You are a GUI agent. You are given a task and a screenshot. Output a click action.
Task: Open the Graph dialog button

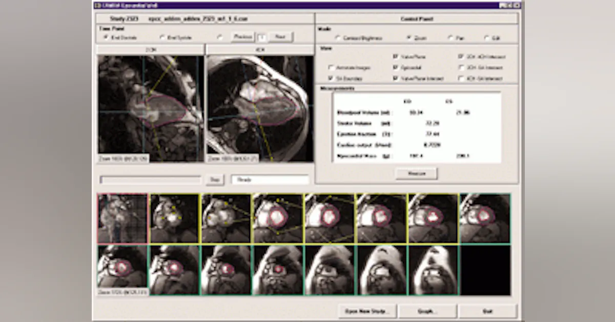pyautogui.click(x=427, y=311)
